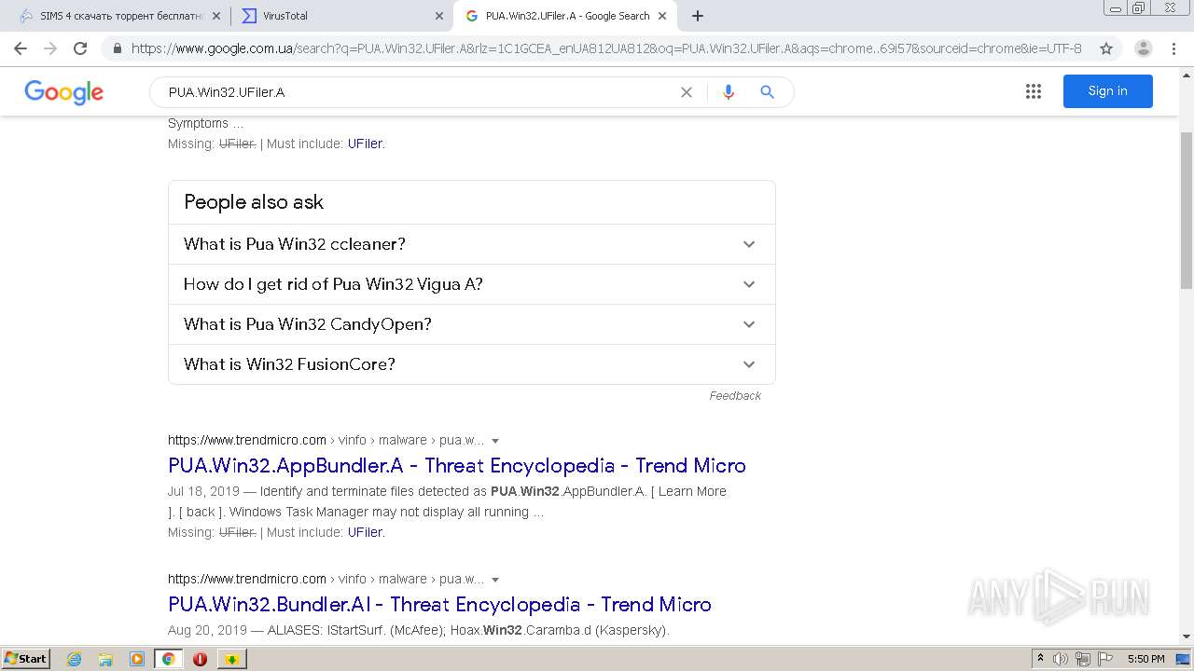Close the SIMS 4 tab
This screenshot has height=671, width=1194.
[x=216, y=16]
